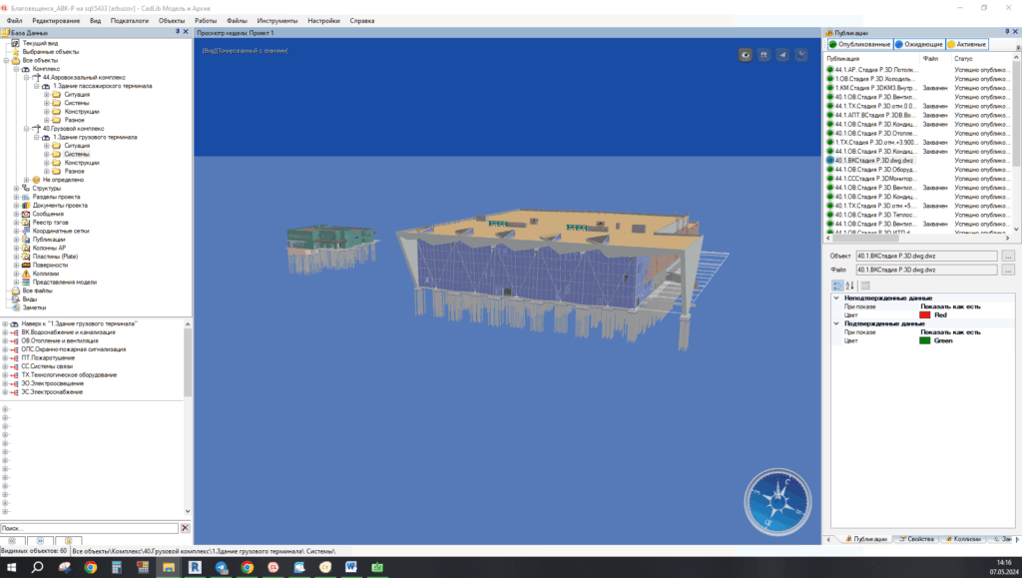Click the alphabetical sort icon in properties
1022x578 pixels.
point(850,286)
